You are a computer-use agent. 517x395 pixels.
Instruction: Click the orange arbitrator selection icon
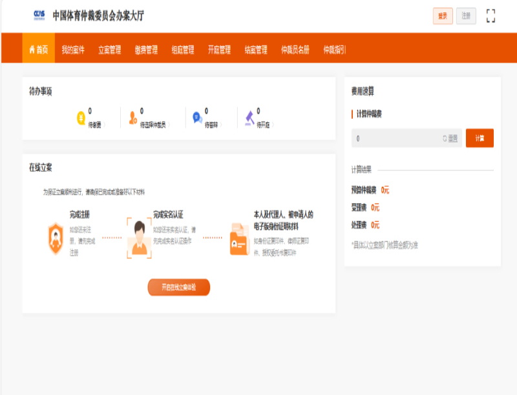click(x=133, y=118)
